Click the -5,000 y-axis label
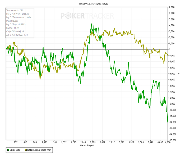 pos(172,80)
